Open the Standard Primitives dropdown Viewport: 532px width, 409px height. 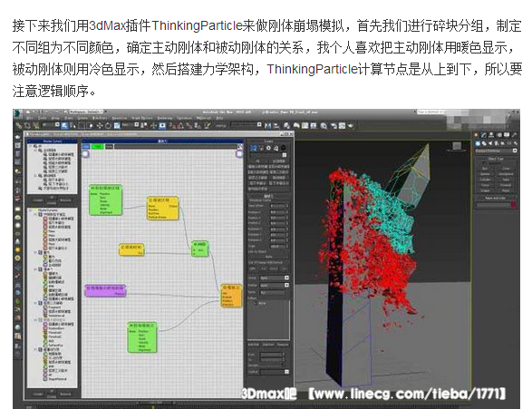coord(496,151)
